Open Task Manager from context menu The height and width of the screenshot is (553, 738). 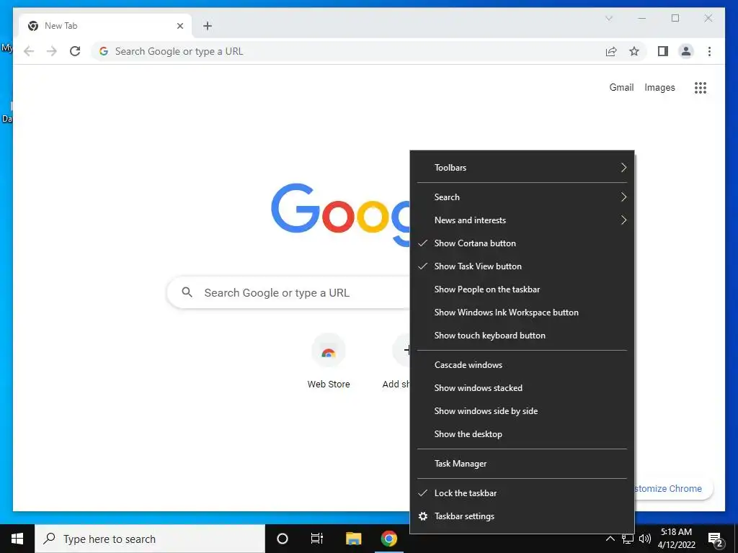tap(522, 464)
